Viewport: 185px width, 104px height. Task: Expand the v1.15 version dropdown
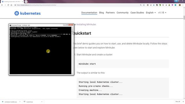[162, 13]
